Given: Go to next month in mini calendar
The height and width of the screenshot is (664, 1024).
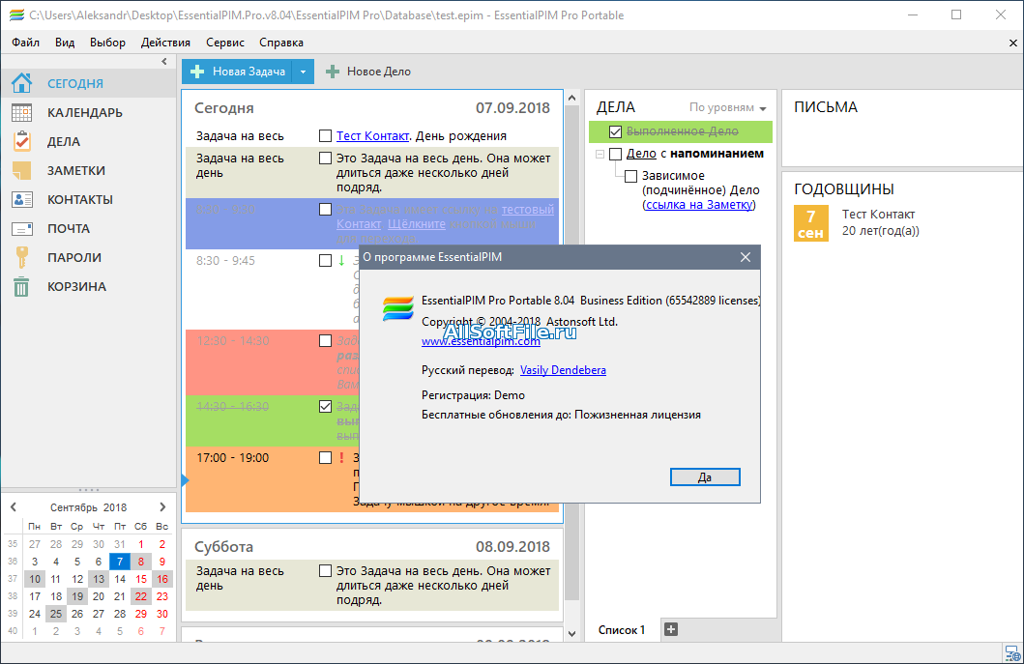Looking at the screenshot, I should [x=162, y=507].
